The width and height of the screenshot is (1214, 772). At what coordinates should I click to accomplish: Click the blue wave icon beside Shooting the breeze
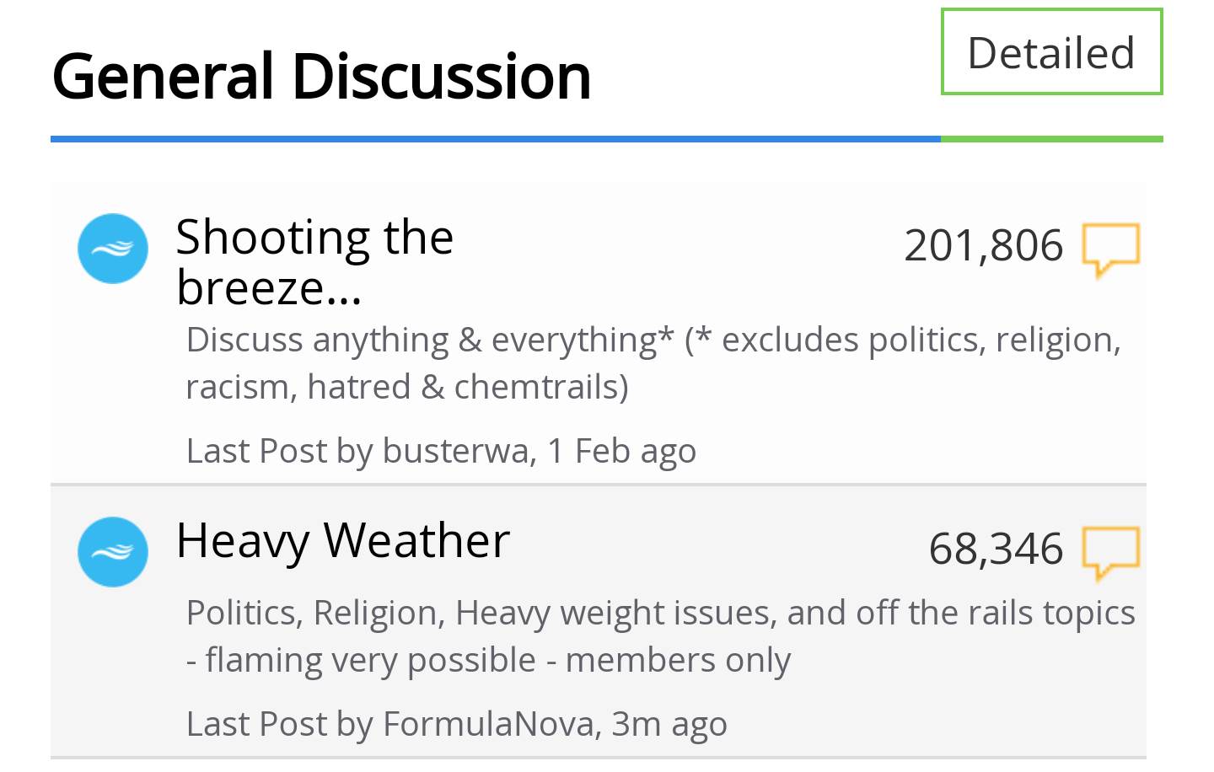[113, 249]
